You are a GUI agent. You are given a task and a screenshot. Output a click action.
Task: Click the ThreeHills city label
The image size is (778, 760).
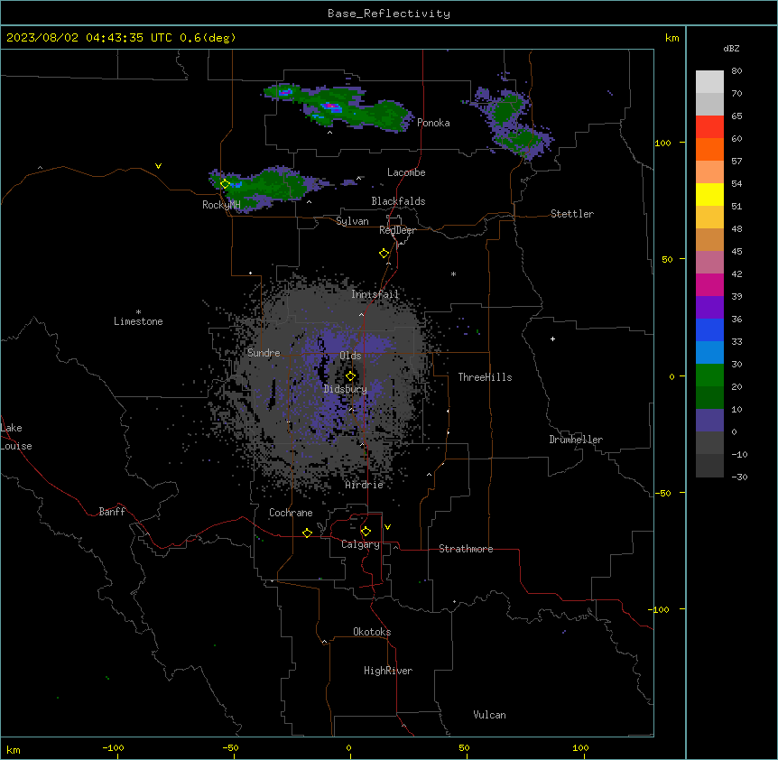tap(485, 377)
